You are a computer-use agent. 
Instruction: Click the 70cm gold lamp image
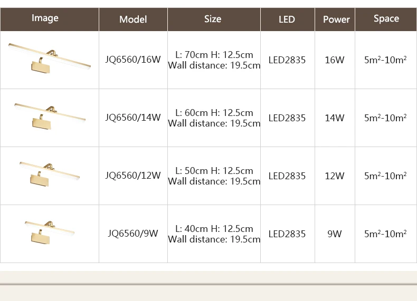(50, 59)
